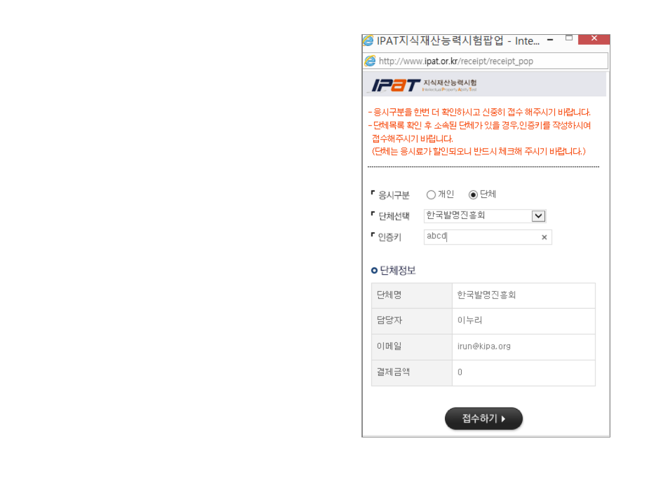Clear the 인증키 field with the X

click(544, 237)
